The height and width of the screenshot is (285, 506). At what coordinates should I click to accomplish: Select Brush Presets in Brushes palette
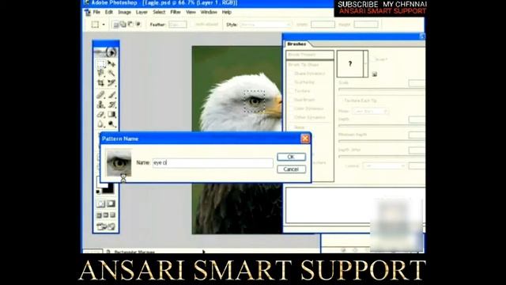(x=309, y=55)
